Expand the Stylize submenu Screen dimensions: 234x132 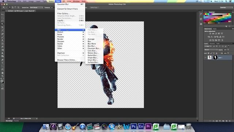70,44
